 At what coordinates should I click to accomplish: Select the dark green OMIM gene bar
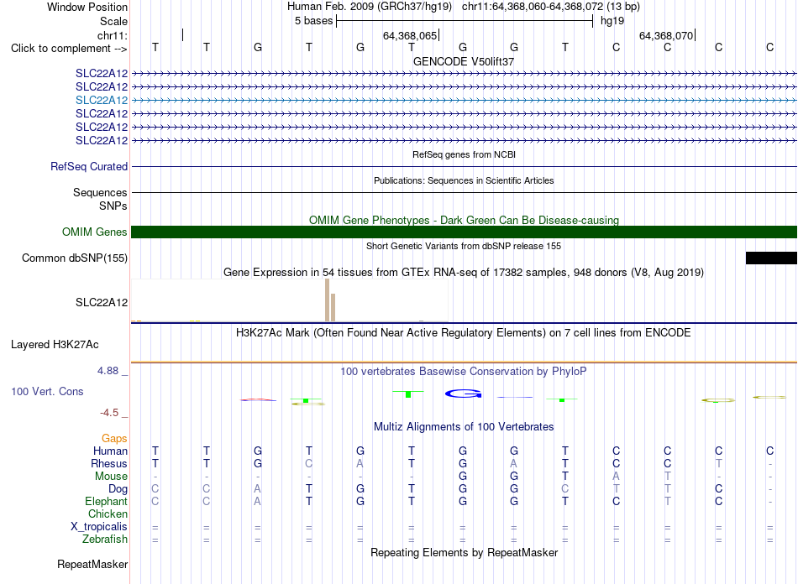pyautogui.click(x=464, y=232)
